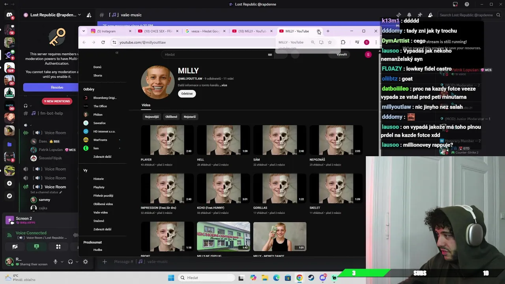Click Resolve button in Discord
The image size is (505, 284).
pyautogui.click(x=57, y=88)
